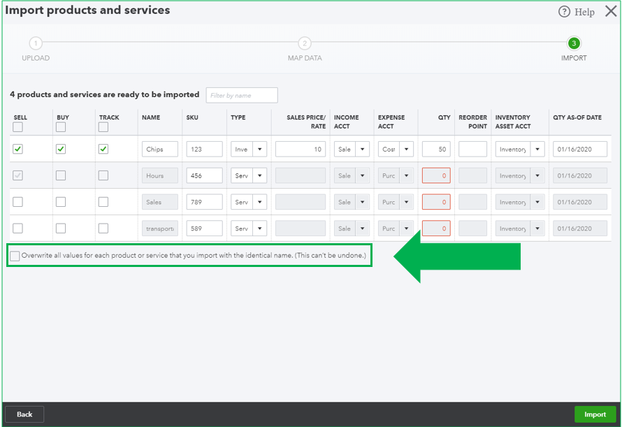This screenshot has height=427, width=622.
Task: Check Buy for the Sales row
Action: tap(61, 201)
